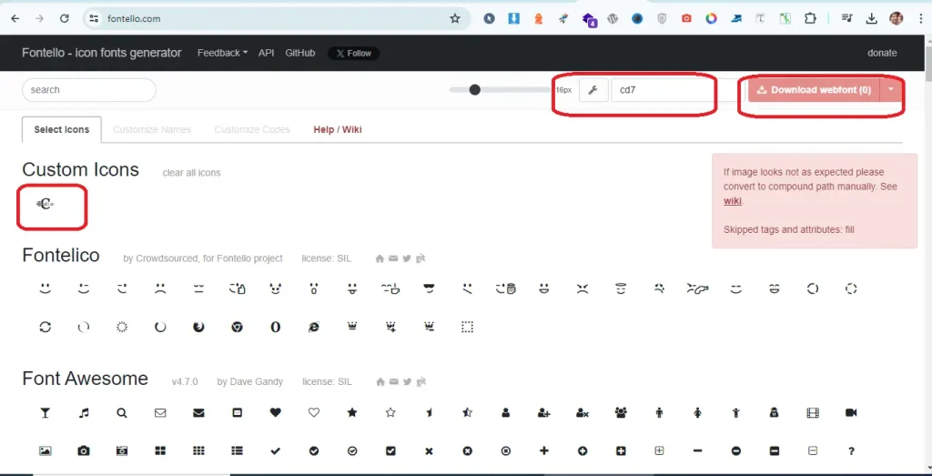The width and height of the screenshot is (932, 476).
Task: Open Fontelico twitter icon link
Action: coord(407,258)
